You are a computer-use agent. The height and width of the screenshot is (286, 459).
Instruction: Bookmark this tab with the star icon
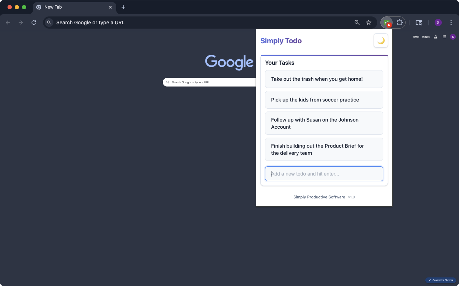[x=369, y=23]
